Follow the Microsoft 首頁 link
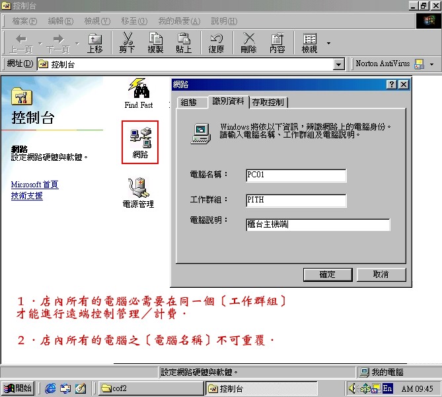 (34, 185)
